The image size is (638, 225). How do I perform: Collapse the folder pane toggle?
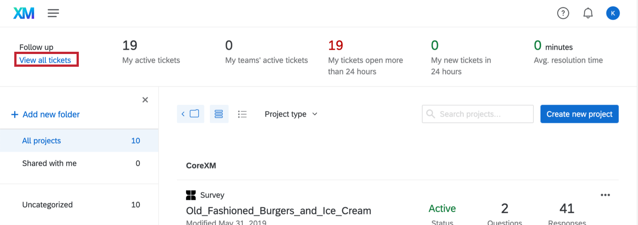coord(191,114)
